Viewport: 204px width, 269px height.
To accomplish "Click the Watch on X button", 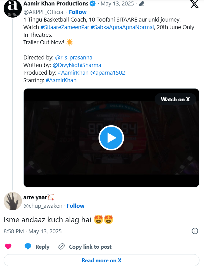I will point(175,99).
